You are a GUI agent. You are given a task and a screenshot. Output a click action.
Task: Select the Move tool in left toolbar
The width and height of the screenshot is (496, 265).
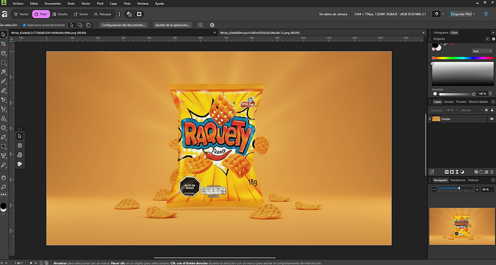tap(4, 34)
